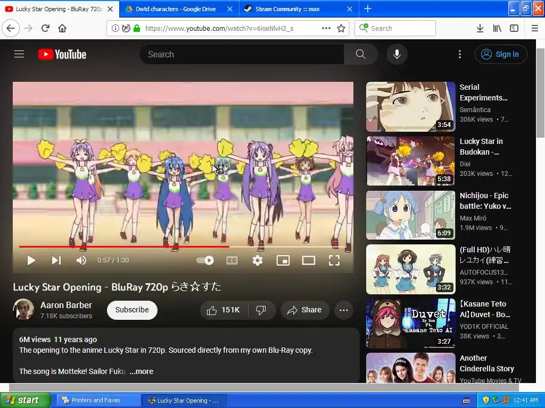Image resolution: width=545 pixels, height=408 pixels.
Task: Open Aaron Barber channel name link
Action: [x=66, y=305]
